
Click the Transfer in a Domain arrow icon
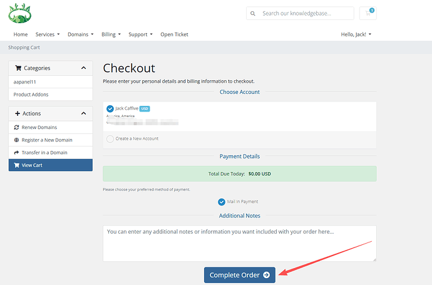(x=16, y=152)
